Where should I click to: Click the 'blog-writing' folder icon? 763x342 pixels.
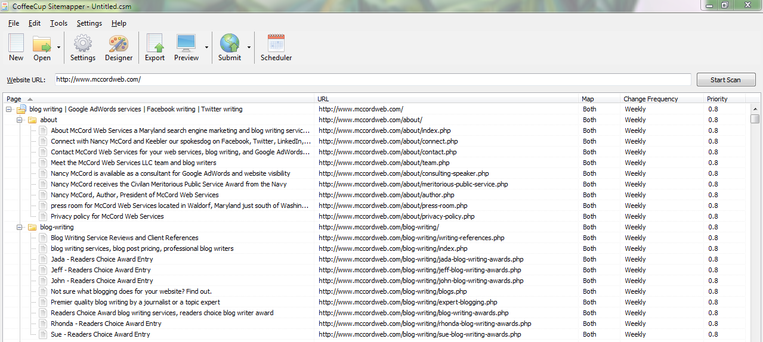(x=32, y=227)
